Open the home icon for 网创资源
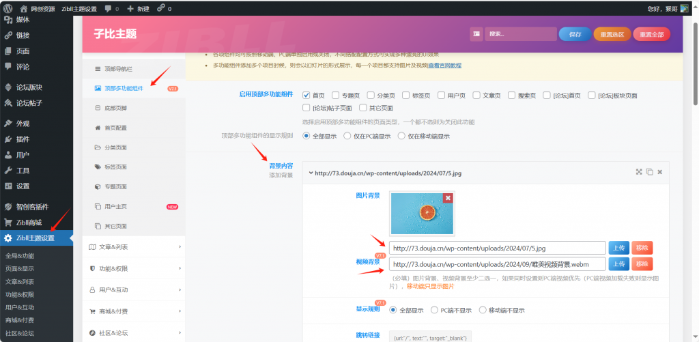The height and width of the screenshot is (342, 699). coord(24,8)
